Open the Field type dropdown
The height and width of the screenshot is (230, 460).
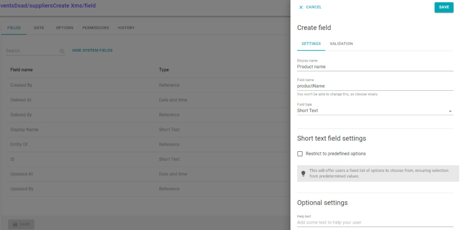pos(374,110)
